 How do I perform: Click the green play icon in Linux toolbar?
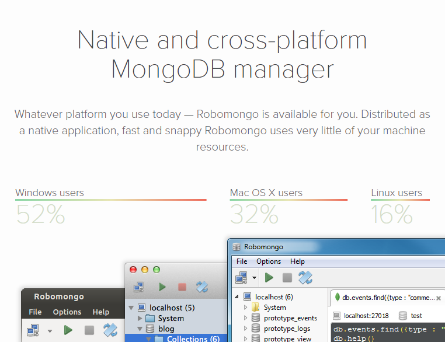(x=68, y=330)
